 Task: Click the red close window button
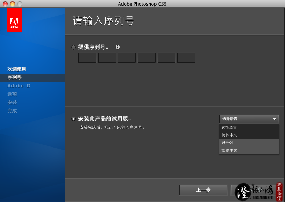(x=5, y=3)
